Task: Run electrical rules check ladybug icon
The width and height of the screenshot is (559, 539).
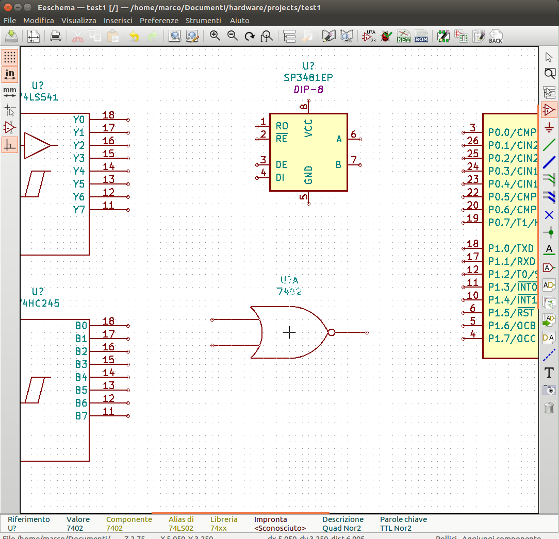Action: (386, 37)
